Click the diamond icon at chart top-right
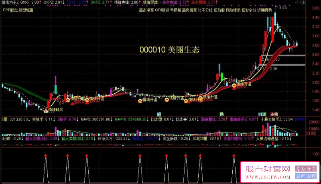This screenshot has width=321, height=184. (x=297, y=2)
